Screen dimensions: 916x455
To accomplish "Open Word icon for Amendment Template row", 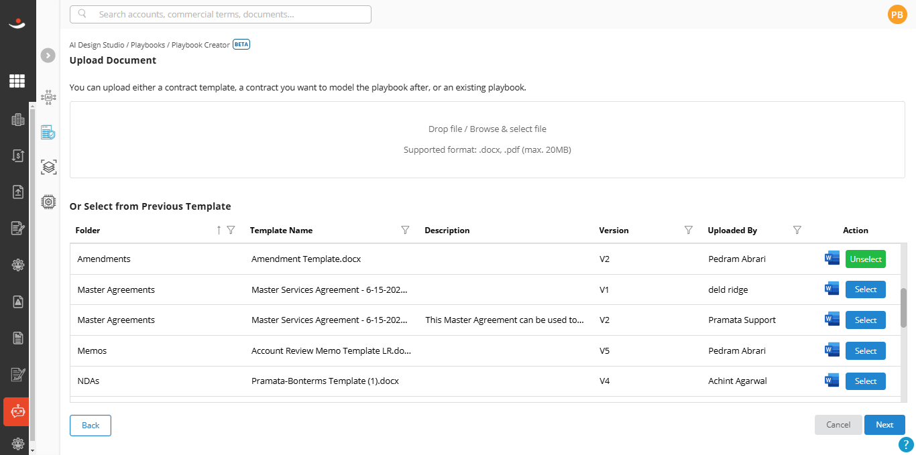I will [832, 258].
